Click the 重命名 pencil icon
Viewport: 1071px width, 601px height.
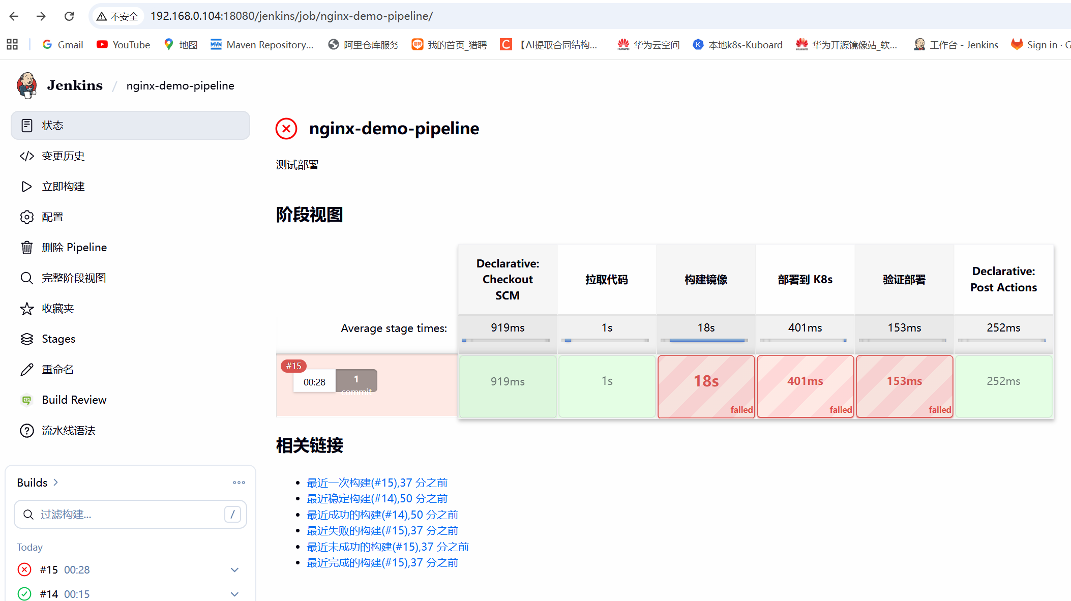click(26, 370)
